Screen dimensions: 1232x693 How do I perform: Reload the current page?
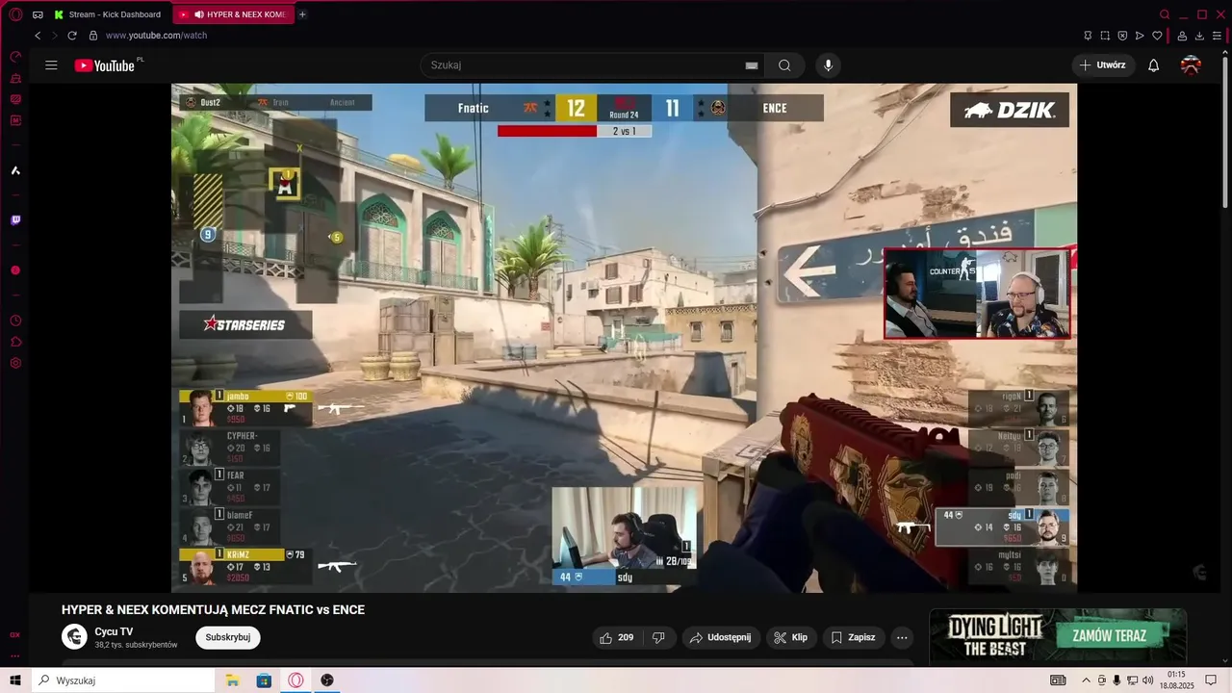pyautogui.click(x=72, y=36)
